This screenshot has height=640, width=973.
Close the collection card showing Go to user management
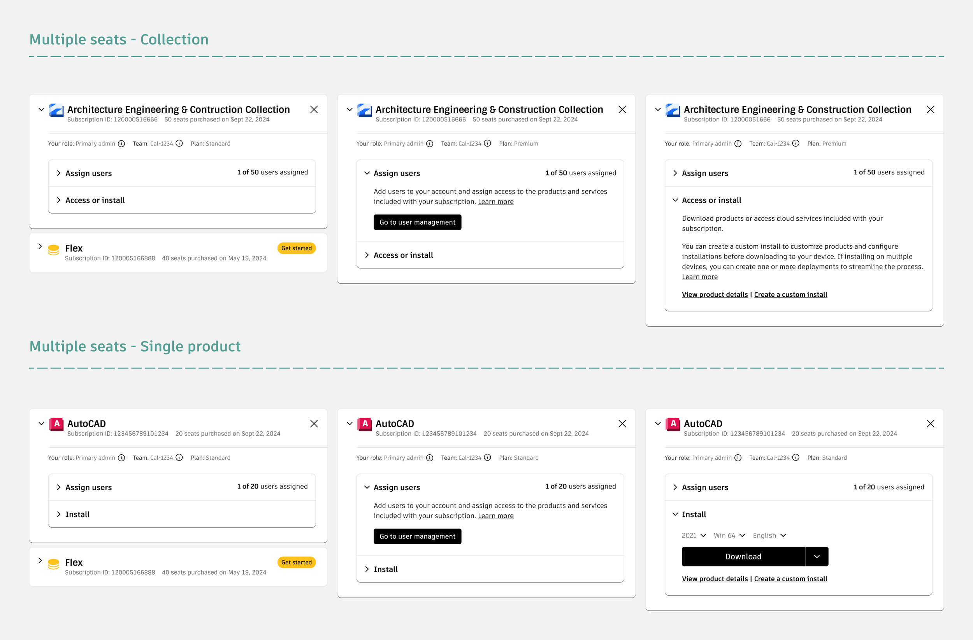(x=622, y=110)
